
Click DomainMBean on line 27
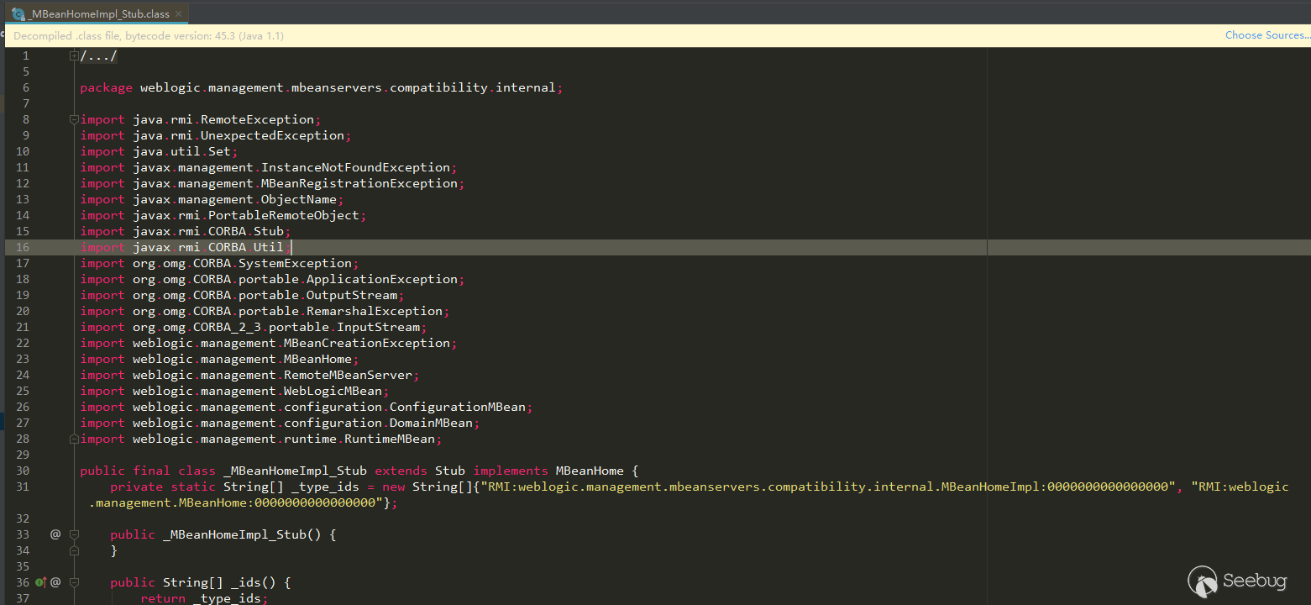tap(431, 423)
